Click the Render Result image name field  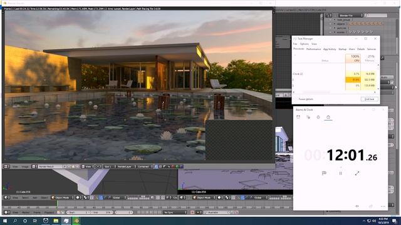click(50, 167)
